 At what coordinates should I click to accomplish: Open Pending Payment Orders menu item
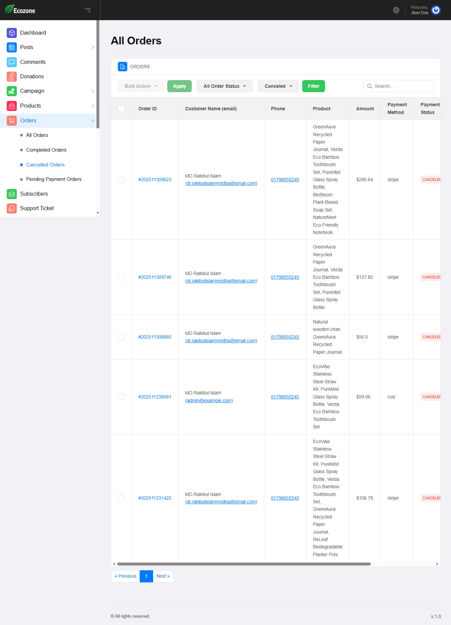tap(54, 179)
